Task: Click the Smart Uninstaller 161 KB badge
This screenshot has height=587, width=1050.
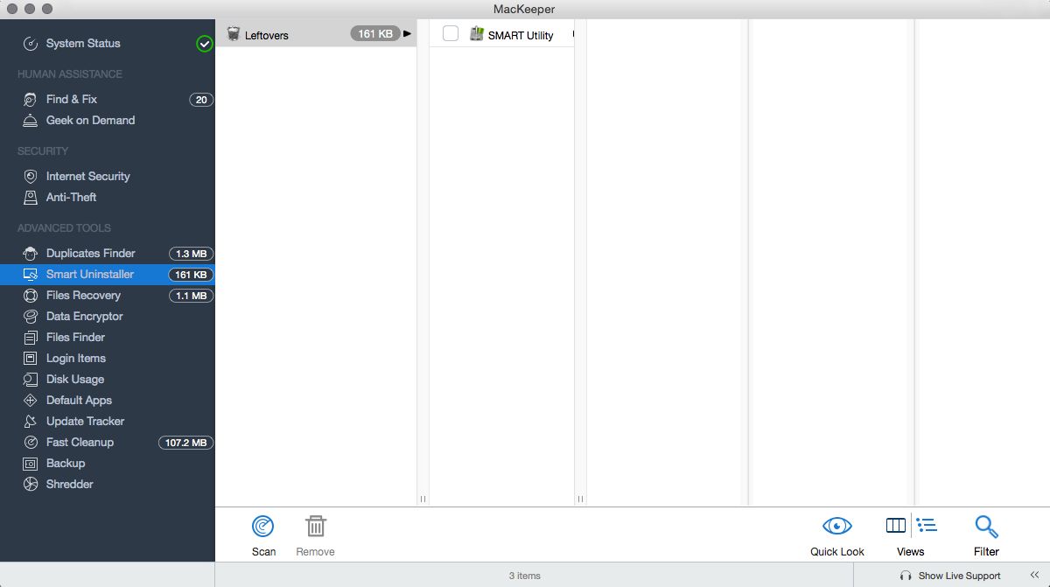Action: [x=191, y=275]
